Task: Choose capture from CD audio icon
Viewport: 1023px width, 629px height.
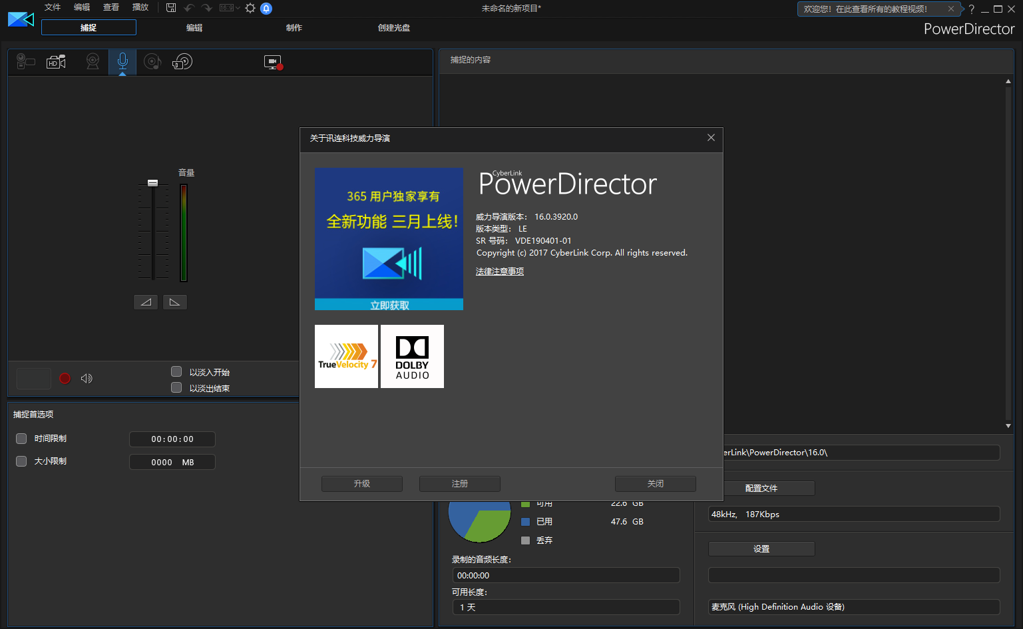Action: pos(152,62)
